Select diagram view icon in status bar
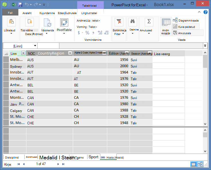 click(200, 164)
